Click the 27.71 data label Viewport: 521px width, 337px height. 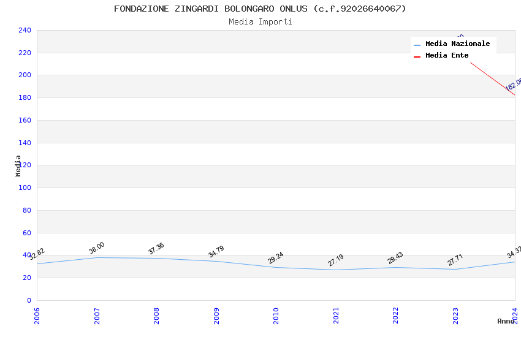[455, 260]
